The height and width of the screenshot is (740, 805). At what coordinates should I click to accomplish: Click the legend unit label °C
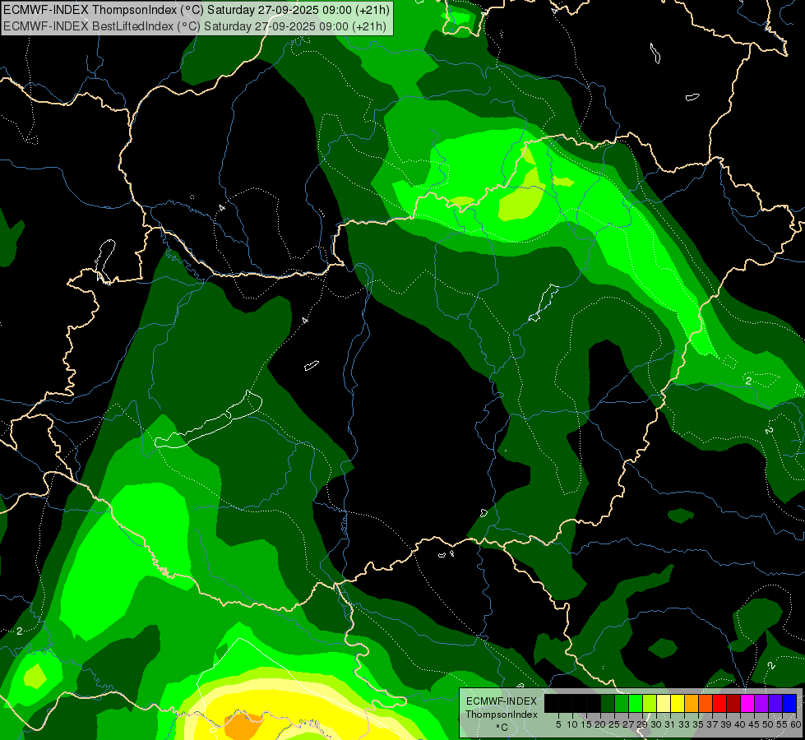pos(502,728)
